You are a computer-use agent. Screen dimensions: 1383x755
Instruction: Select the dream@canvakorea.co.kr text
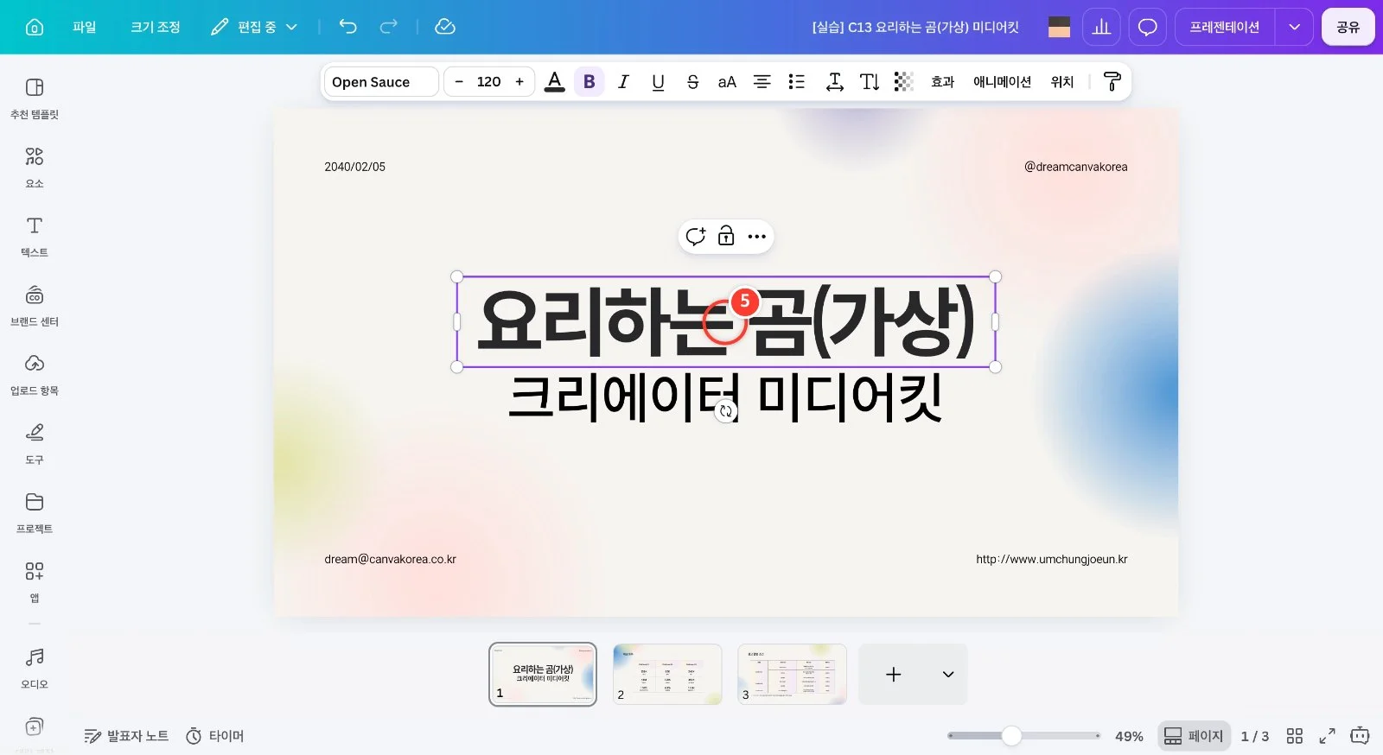pos(390,559)
